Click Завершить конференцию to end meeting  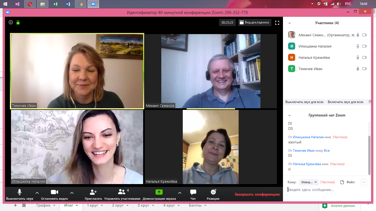coord(257,195)
